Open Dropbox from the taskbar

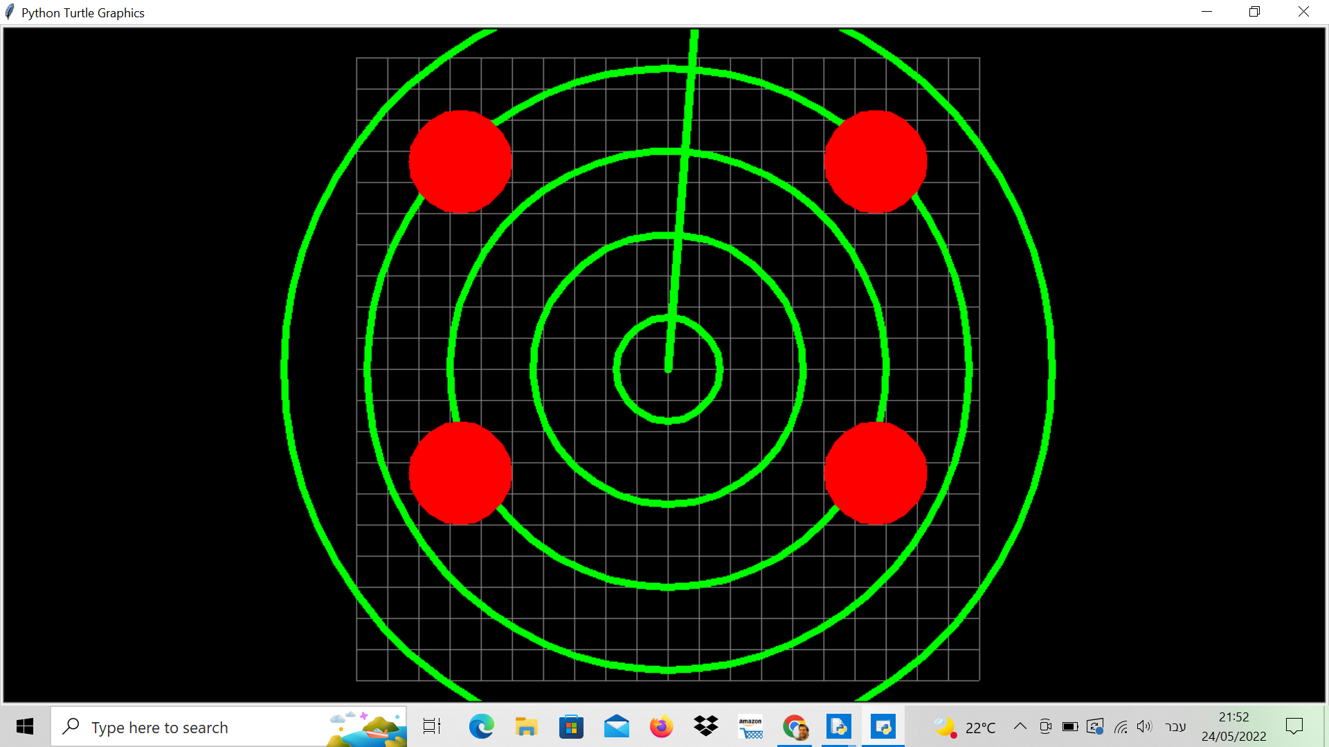706,727
